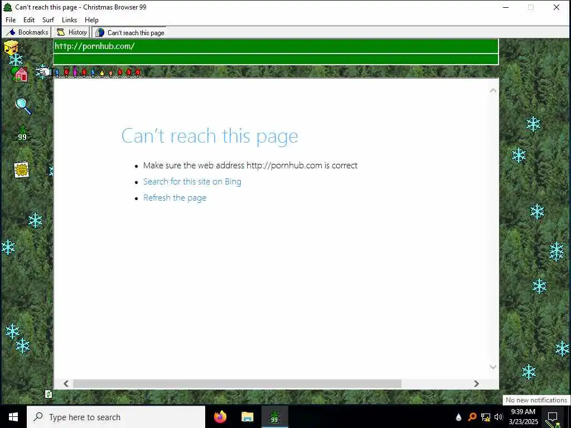Viewport: 571px width, 428px height.
Task: Minimize the Christmas Browser window
Action: 505,7
